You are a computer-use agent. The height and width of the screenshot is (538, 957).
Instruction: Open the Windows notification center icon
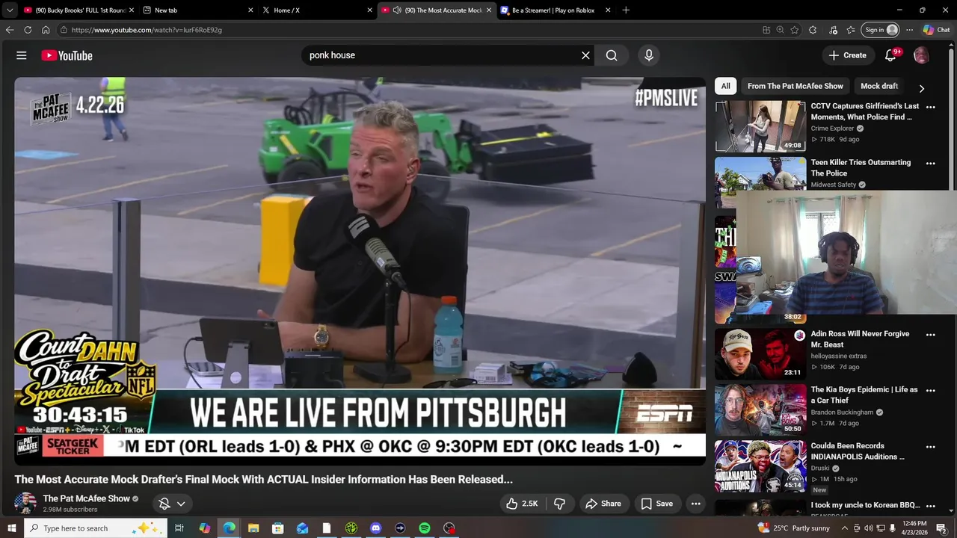(941, 528)
